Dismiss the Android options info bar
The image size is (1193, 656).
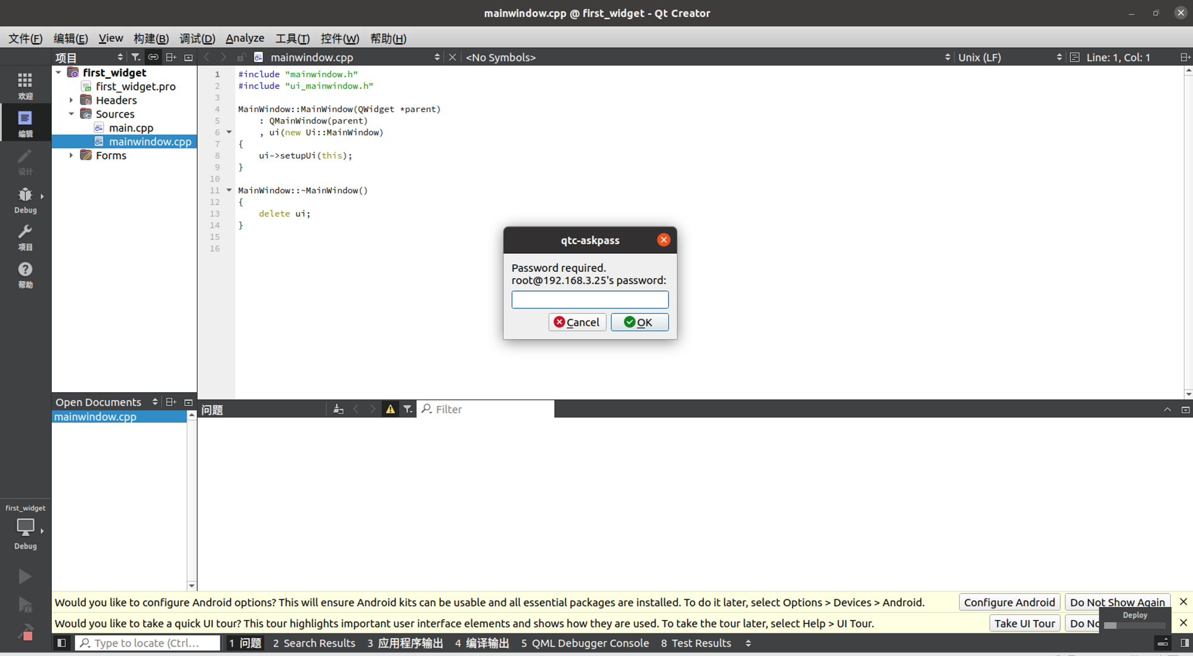click(1183, 602)
